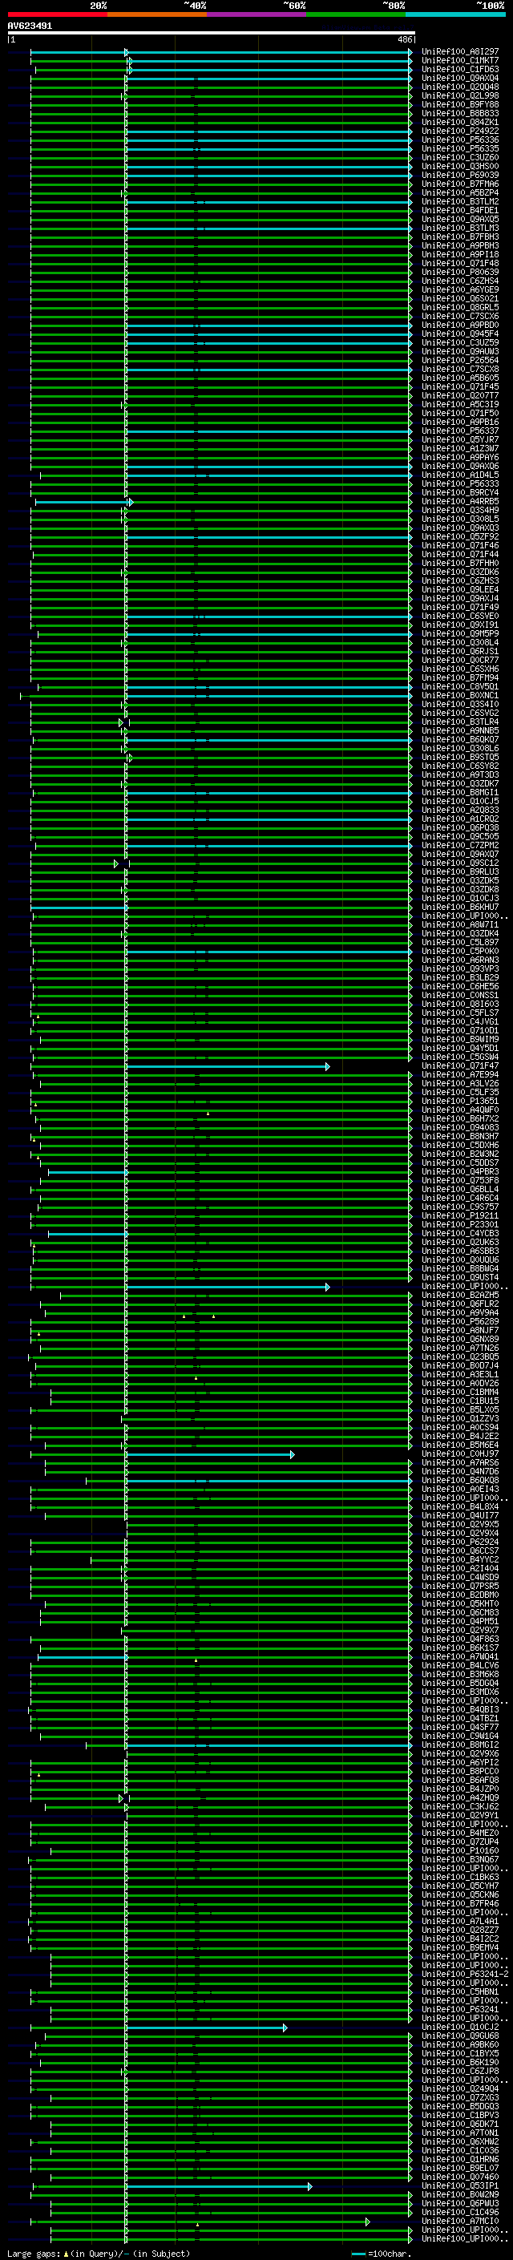Select hit label UniRef100_Q9AXQ6
The width and height of the screenshot is (513, 2260).
coord(459,466)
